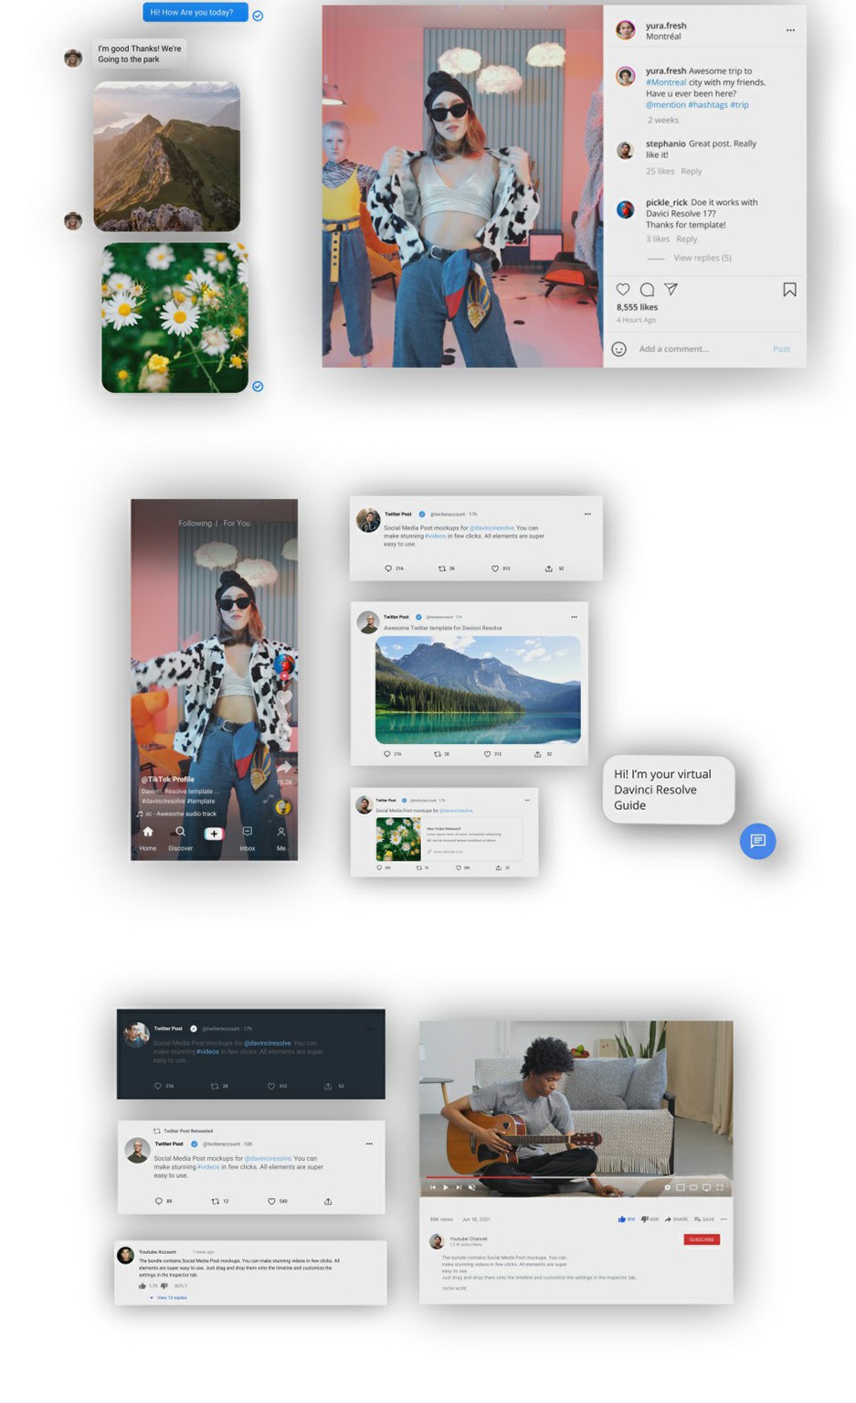
Task: Click the Instagram share paper-plane icon
Action: (x=671, y=289)
